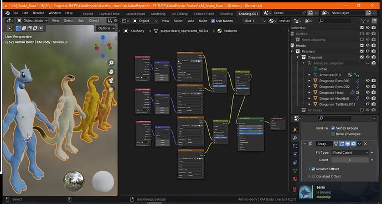Open the Object Mode dropdown

point(32,20)
